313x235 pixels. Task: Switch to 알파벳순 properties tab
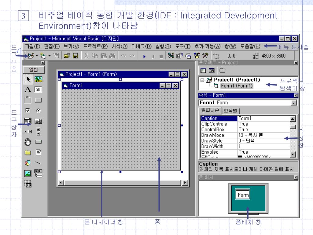click(210, 110)
